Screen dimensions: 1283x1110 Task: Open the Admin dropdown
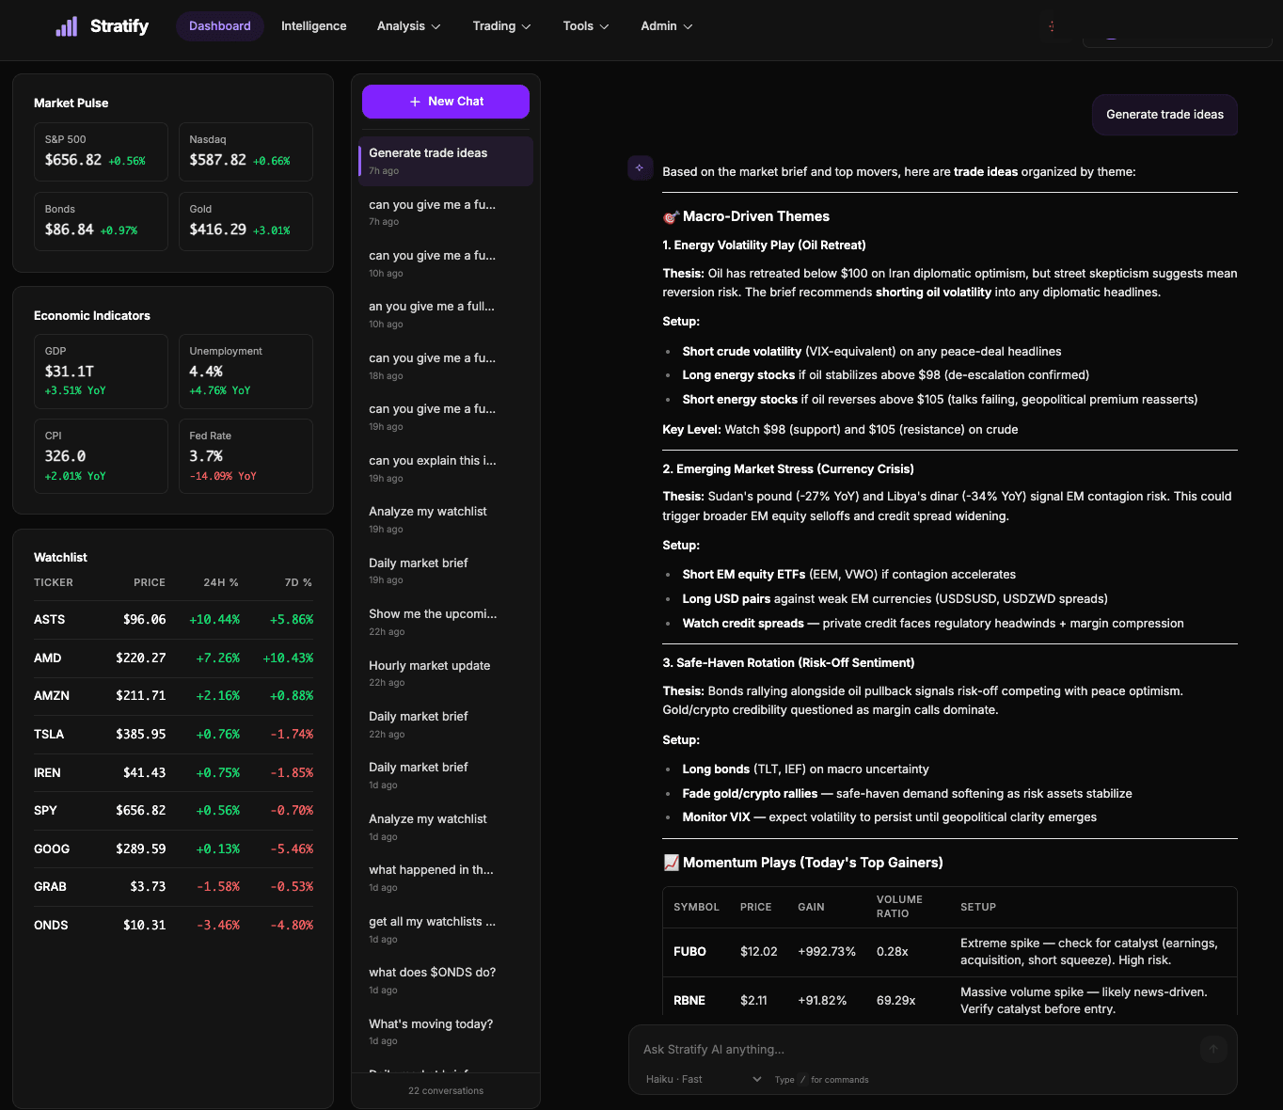click(665, 26)
